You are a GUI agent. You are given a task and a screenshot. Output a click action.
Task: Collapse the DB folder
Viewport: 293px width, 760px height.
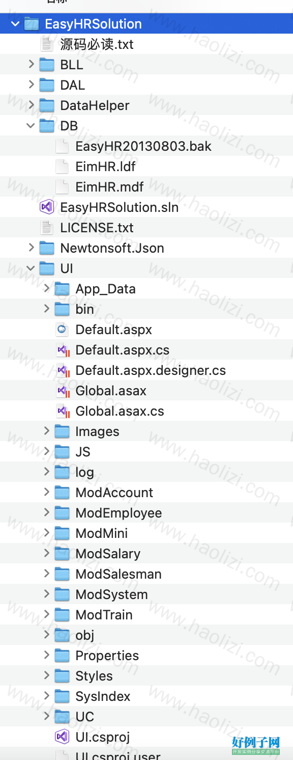tap(31, 126)
